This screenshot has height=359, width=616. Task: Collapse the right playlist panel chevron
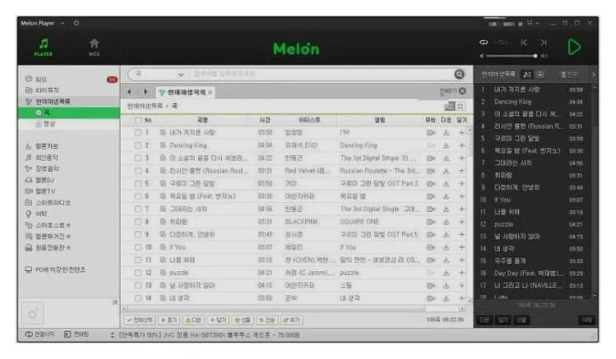[x=594, y=74]
